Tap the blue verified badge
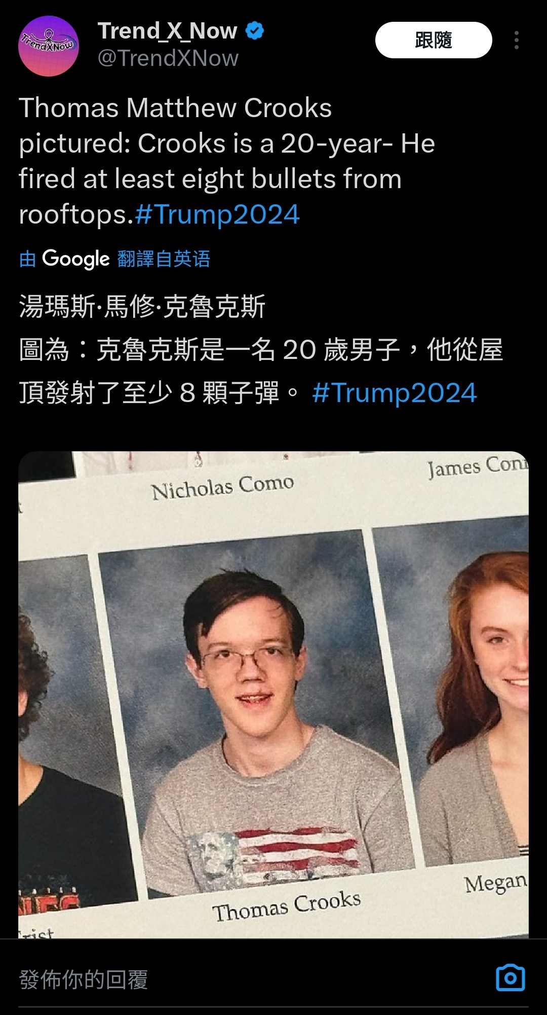This screenshot has height=1015, width=547. click(x=255, y=31)
